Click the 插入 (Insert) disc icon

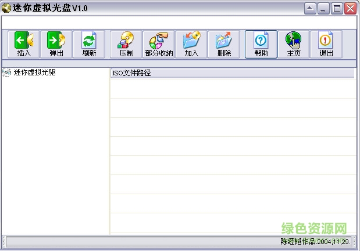pos(24,44)
